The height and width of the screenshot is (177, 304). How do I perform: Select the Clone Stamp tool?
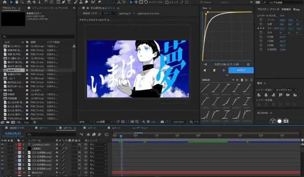click(81, 2)
